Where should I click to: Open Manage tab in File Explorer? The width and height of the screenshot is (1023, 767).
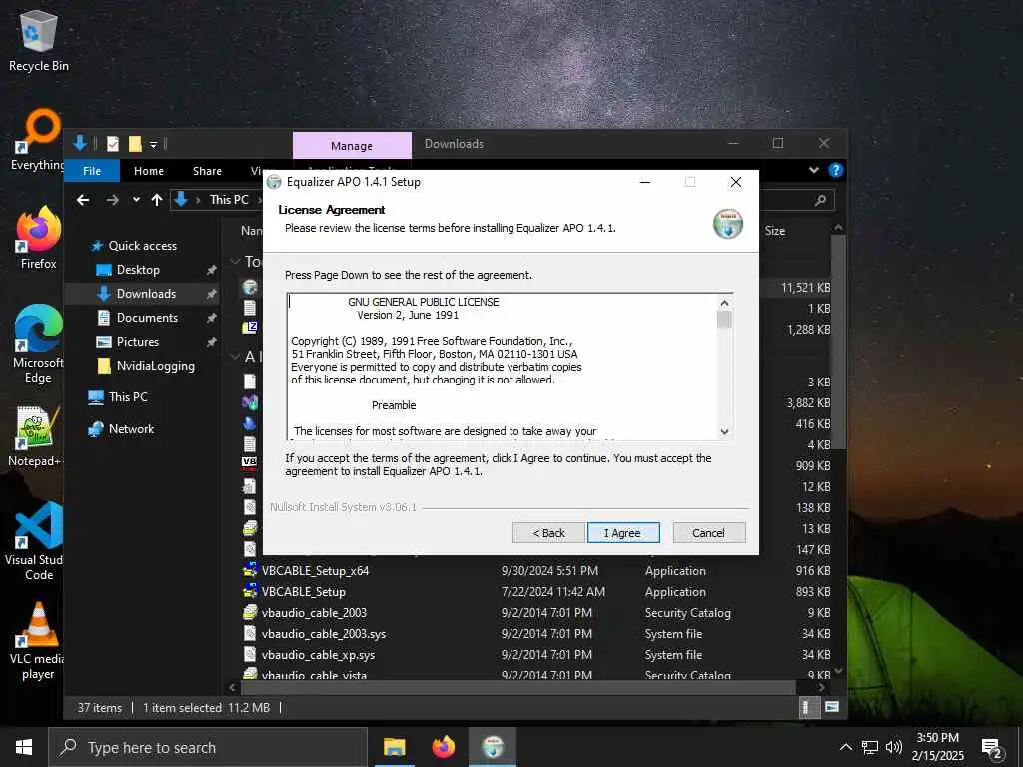(352, 146)
